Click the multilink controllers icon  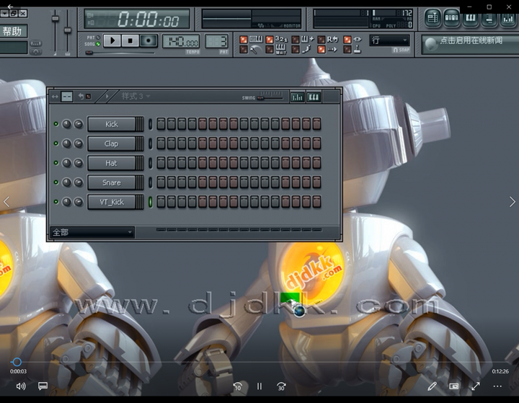tap(358, 40)
